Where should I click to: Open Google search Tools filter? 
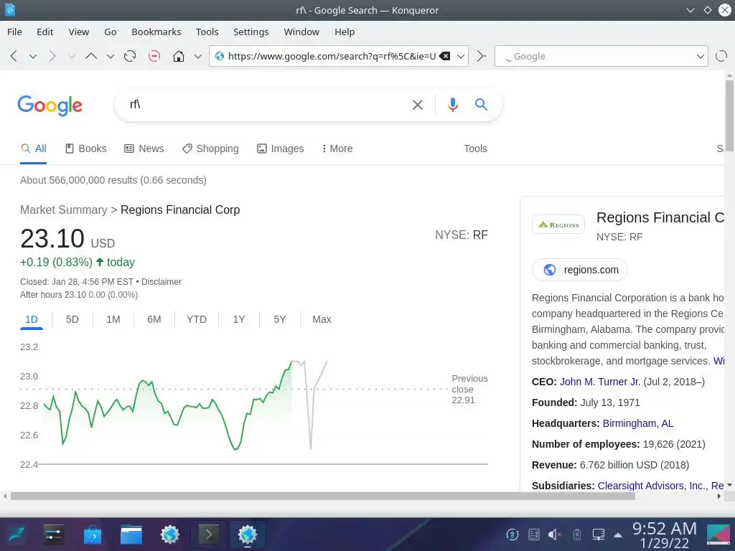click(475, 149)
